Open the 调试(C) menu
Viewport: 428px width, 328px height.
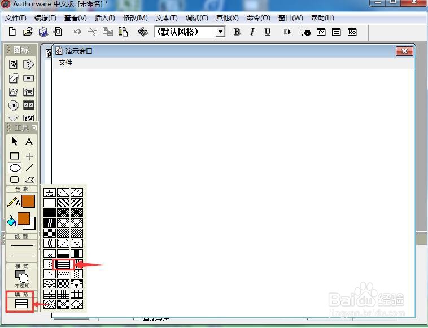click(x=197, y=18)
